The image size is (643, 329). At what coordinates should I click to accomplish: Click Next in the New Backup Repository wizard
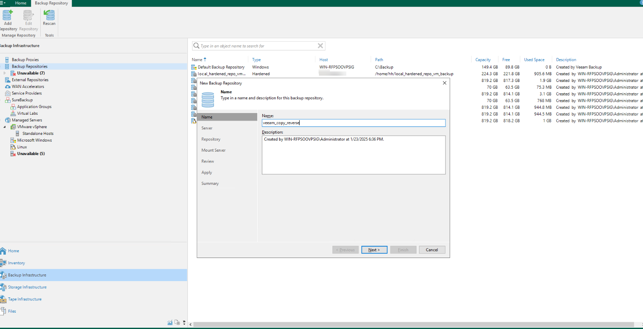pyautogui.click(x=374, y=250)
